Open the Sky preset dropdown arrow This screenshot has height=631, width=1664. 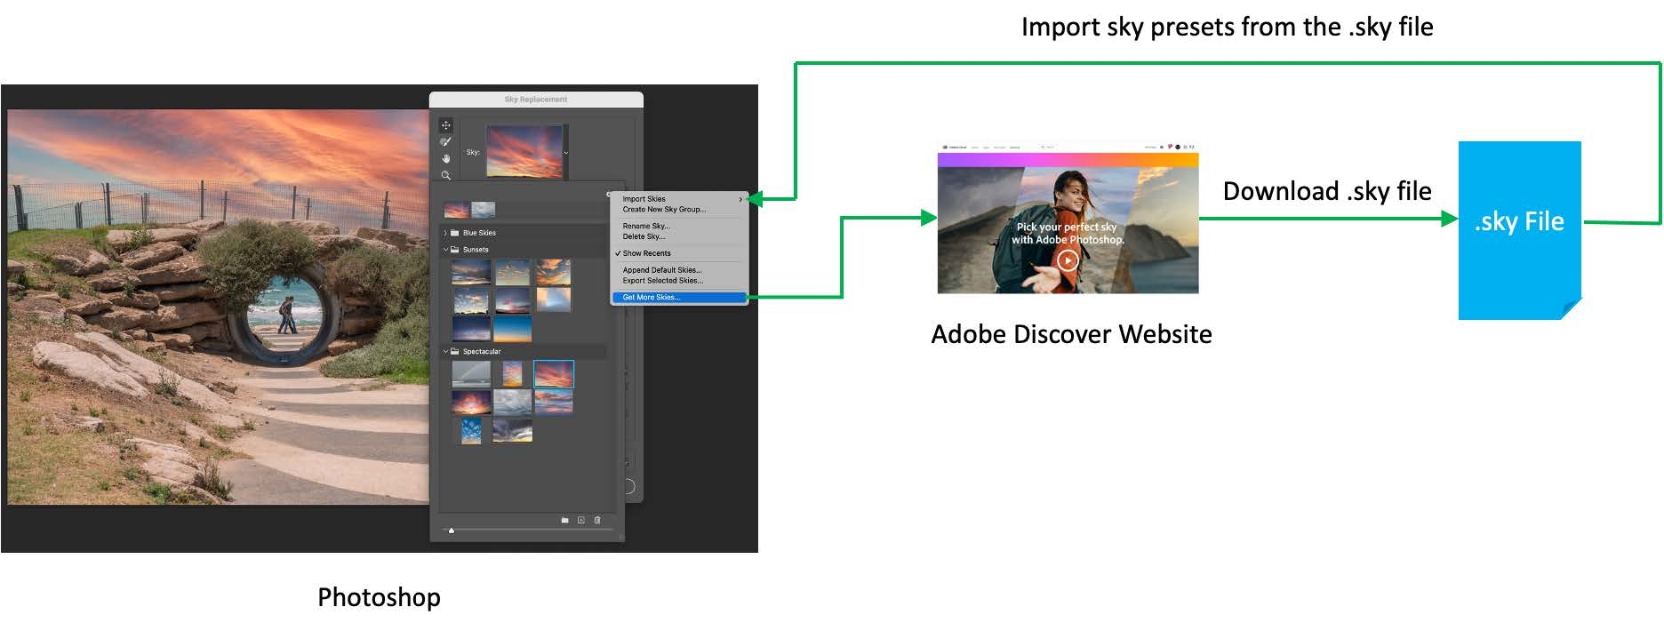point(566,153)
